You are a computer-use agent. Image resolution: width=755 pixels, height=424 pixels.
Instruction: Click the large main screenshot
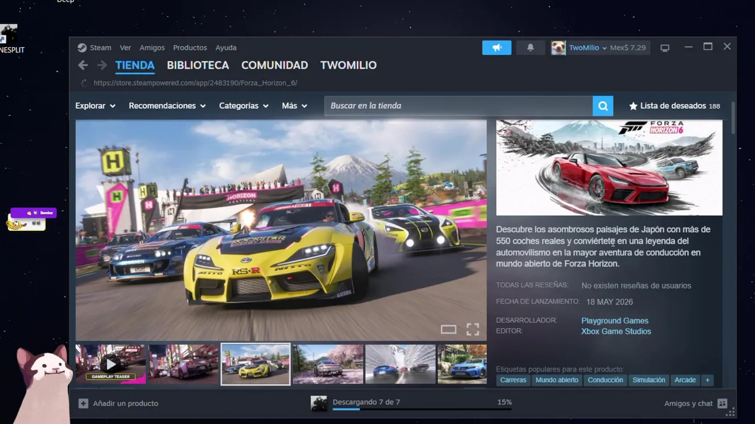click(x=281, y=230)
